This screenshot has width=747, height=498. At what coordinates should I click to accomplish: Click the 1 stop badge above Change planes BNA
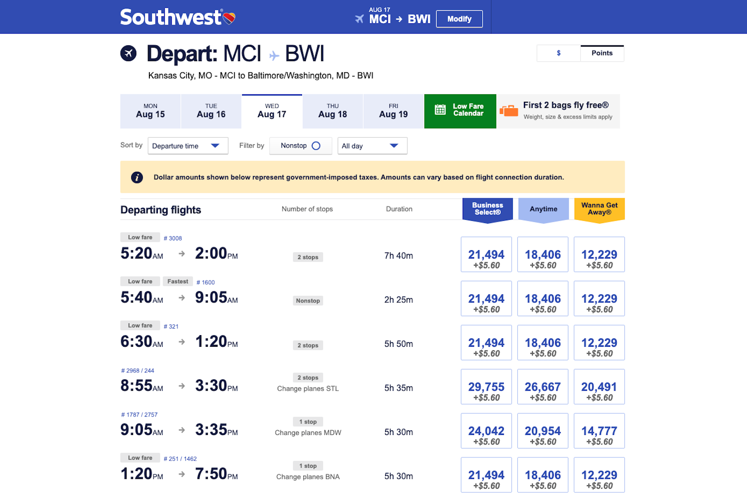[308, 466]
